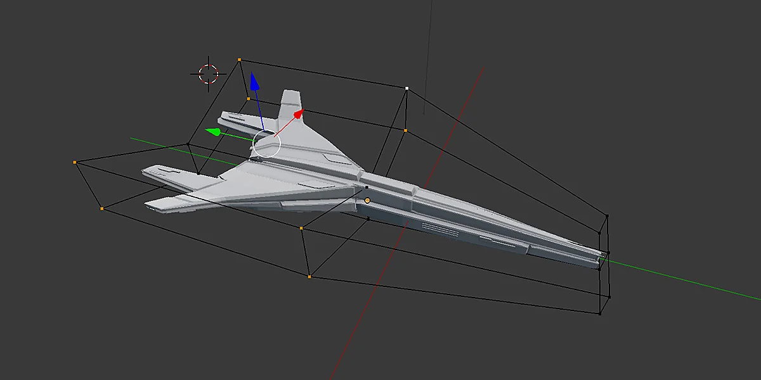Select the orange object origin dot on the fuselage
The width and height of the screenshot is (761, 380).
(x=368, y=201)
